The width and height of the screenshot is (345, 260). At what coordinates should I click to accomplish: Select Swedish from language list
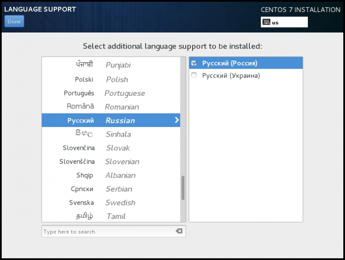111,203
